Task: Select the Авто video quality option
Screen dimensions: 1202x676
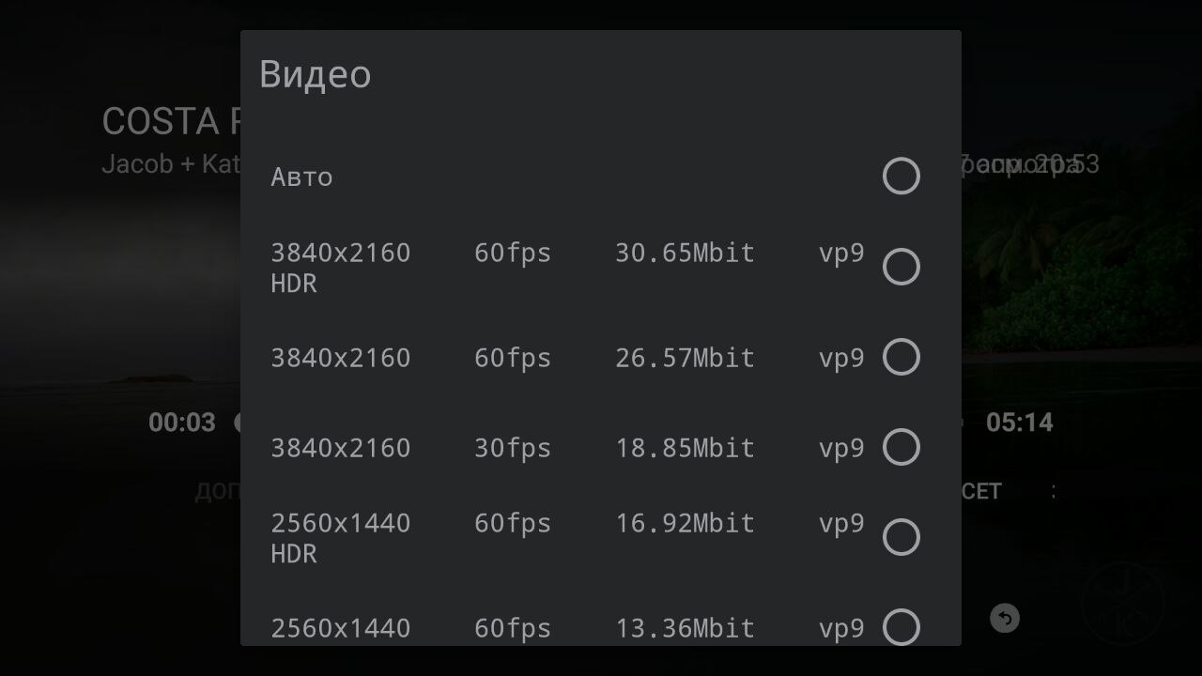Action: [x=601, y=177]
